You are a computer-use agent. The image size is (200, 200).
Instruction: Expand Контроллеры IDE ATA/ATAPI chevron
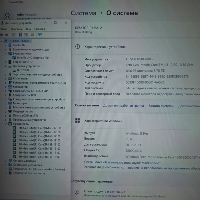click(5, 91)
